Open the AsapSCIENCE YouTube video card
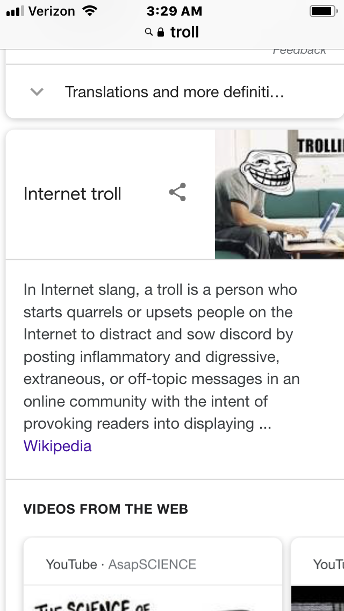This screenshot has width=344, height=611. coord(153,574)
